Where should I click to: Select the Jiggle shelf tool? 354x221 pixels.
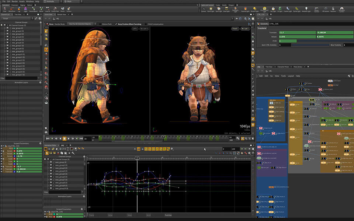point(25,9)
